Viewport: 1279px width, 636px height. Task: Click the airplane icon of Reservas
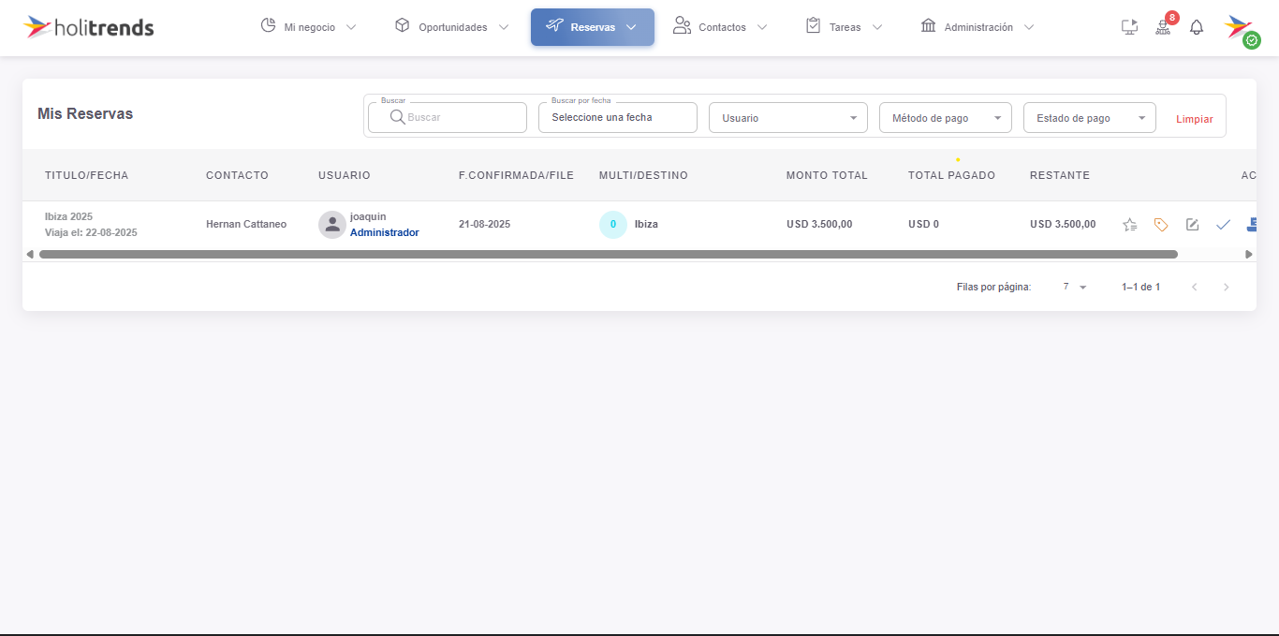point(554,25)
